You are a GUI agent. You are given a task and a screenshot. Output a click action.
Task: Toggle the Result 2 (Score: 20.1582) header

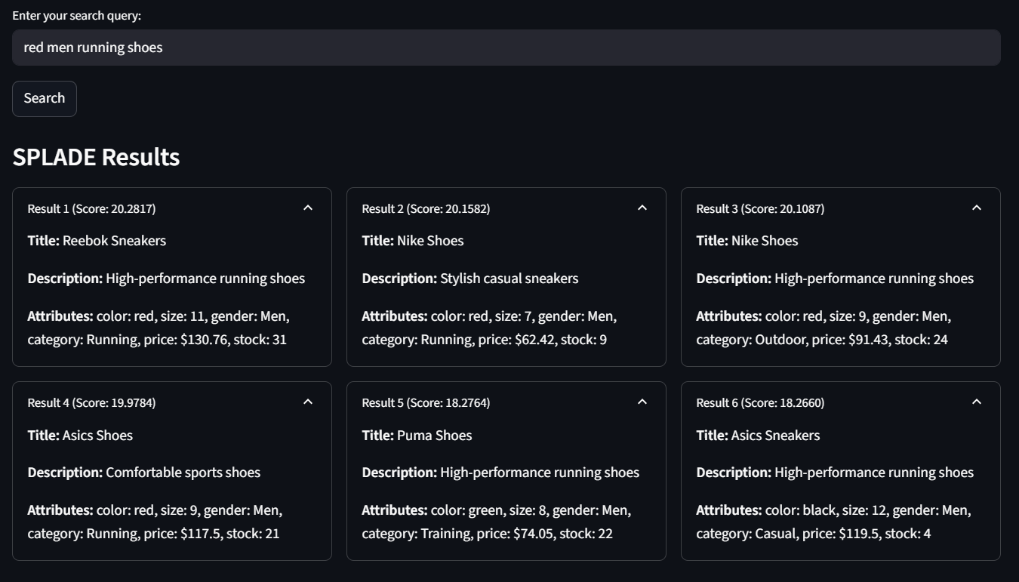pyautogui.click(x=506, y=208)
